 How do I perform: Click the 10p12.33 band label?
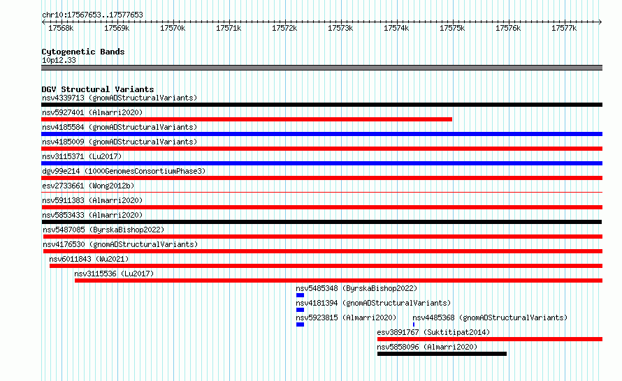pyautogui.click(x=59, y=60)
